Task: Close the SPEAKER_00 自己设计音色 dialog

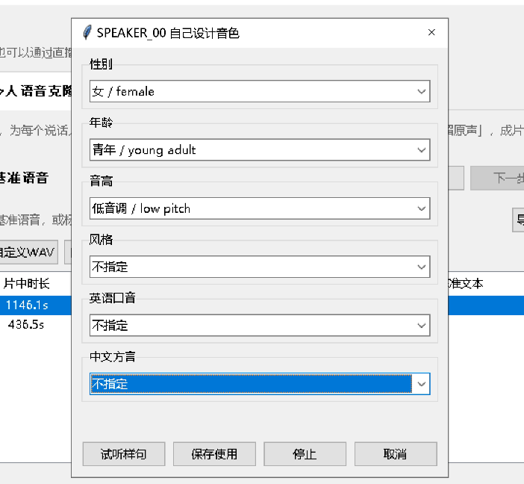Action: [x=431, y=32]
